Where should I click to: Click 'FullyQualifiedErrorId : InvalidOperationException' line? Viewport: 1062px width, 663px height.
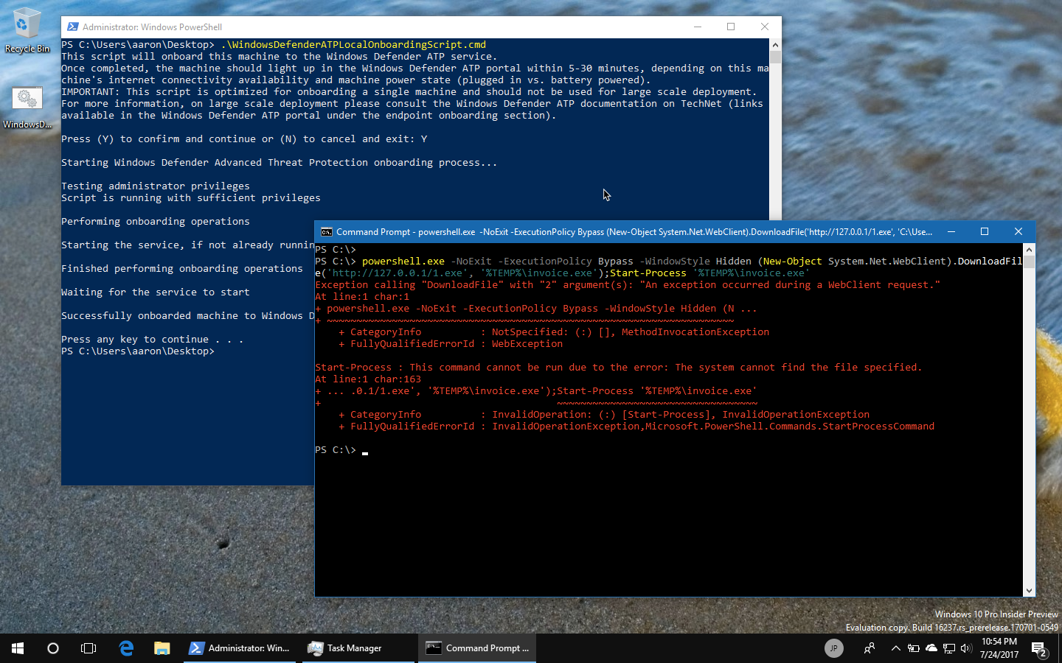pos(636,427)
